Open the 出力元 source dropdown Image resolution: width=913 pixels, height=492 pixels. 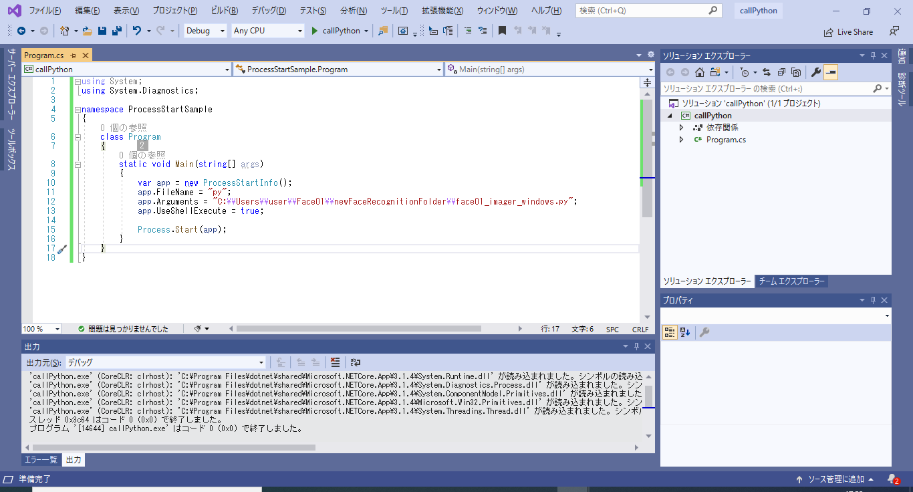point(165,362)
